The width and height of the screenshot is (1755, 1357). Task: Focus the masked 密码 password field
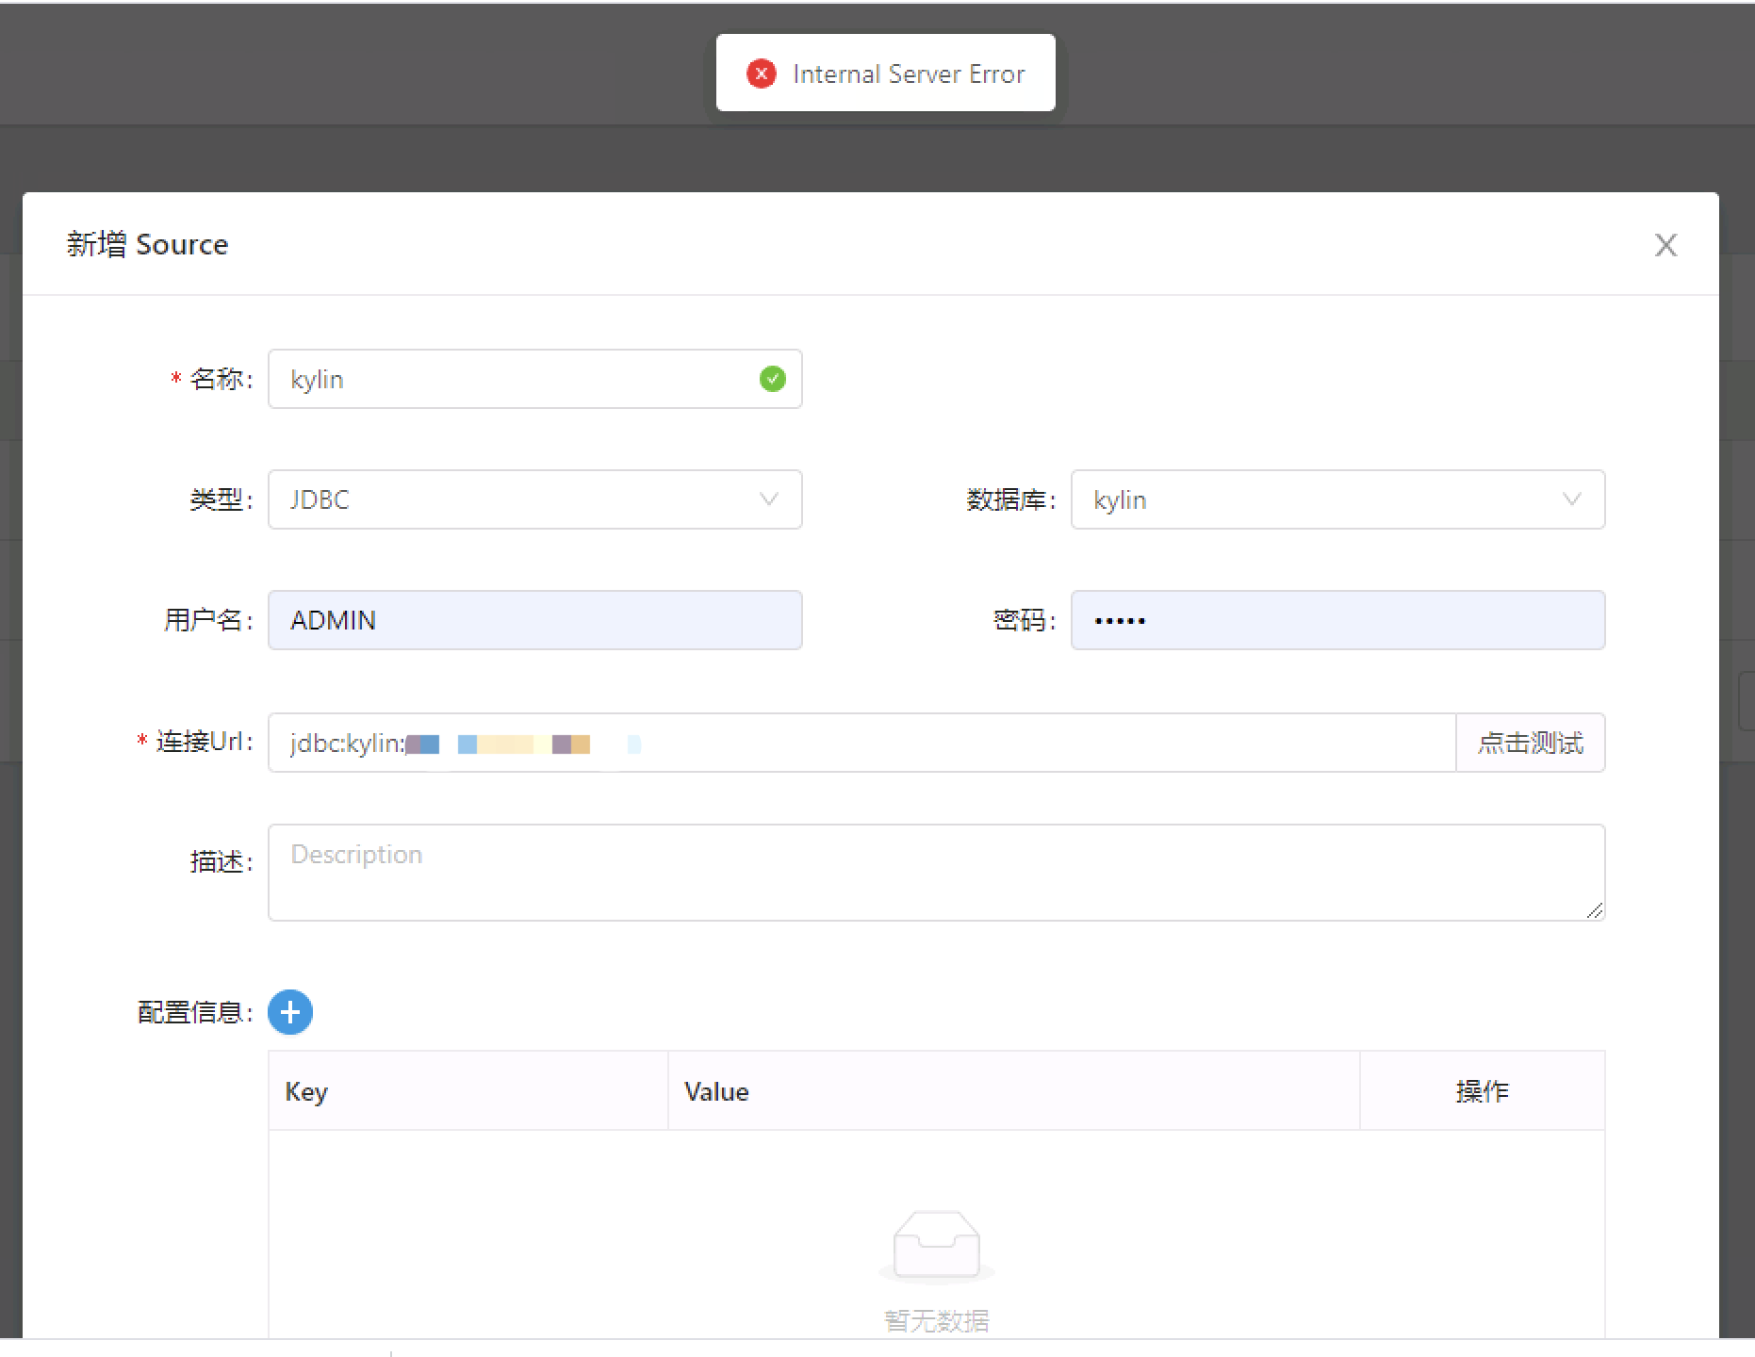click(x=1338, y=619)
